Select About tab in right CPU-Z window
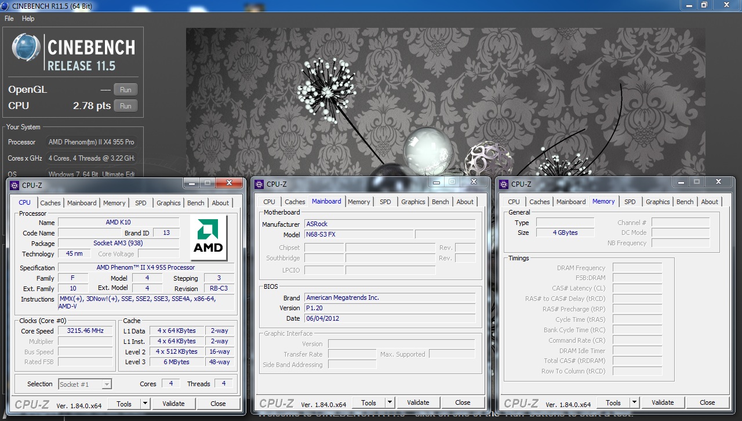 click(710, 202)
